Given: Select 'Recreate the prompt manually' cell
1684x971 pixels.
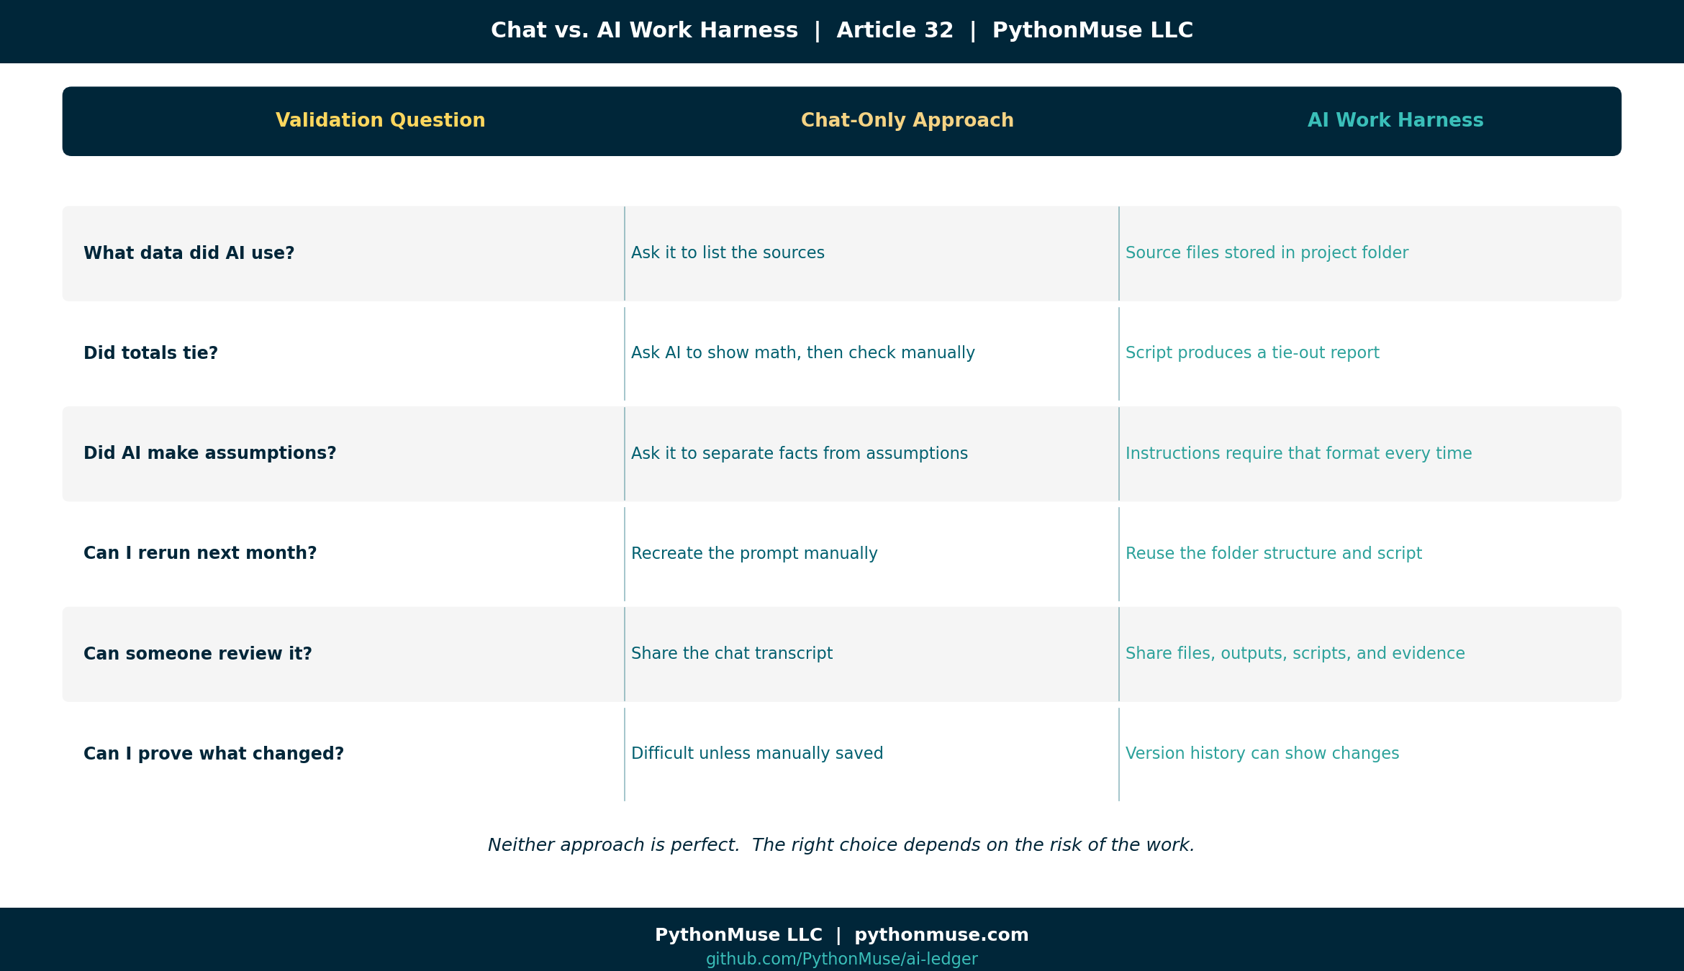Looking at the screenshot, I should 754,553.
